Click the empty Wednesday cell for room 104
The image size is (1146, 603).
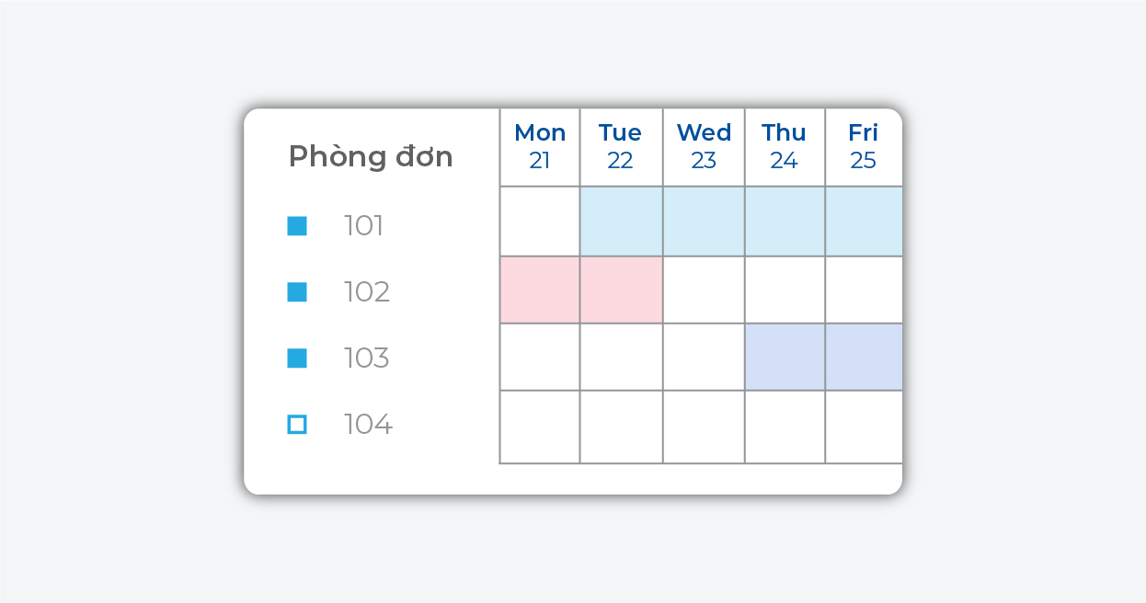704,427
